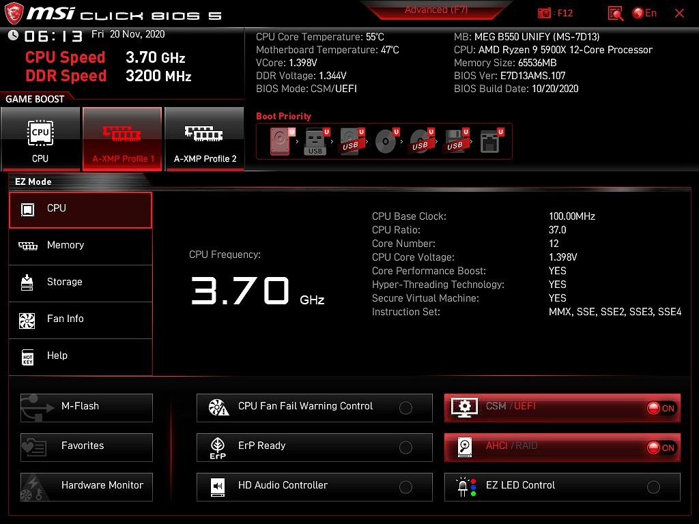Viewport: 699px width, 524px height.
Task: Take a screenshot with the F12 camera icon
Action: pyautogui.click(x=544, y=14)
